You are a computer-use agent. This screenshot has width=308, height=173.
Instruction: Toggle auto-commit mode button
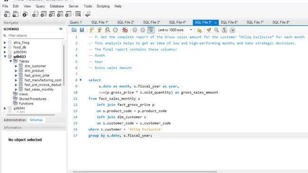(x=151, y=30)
